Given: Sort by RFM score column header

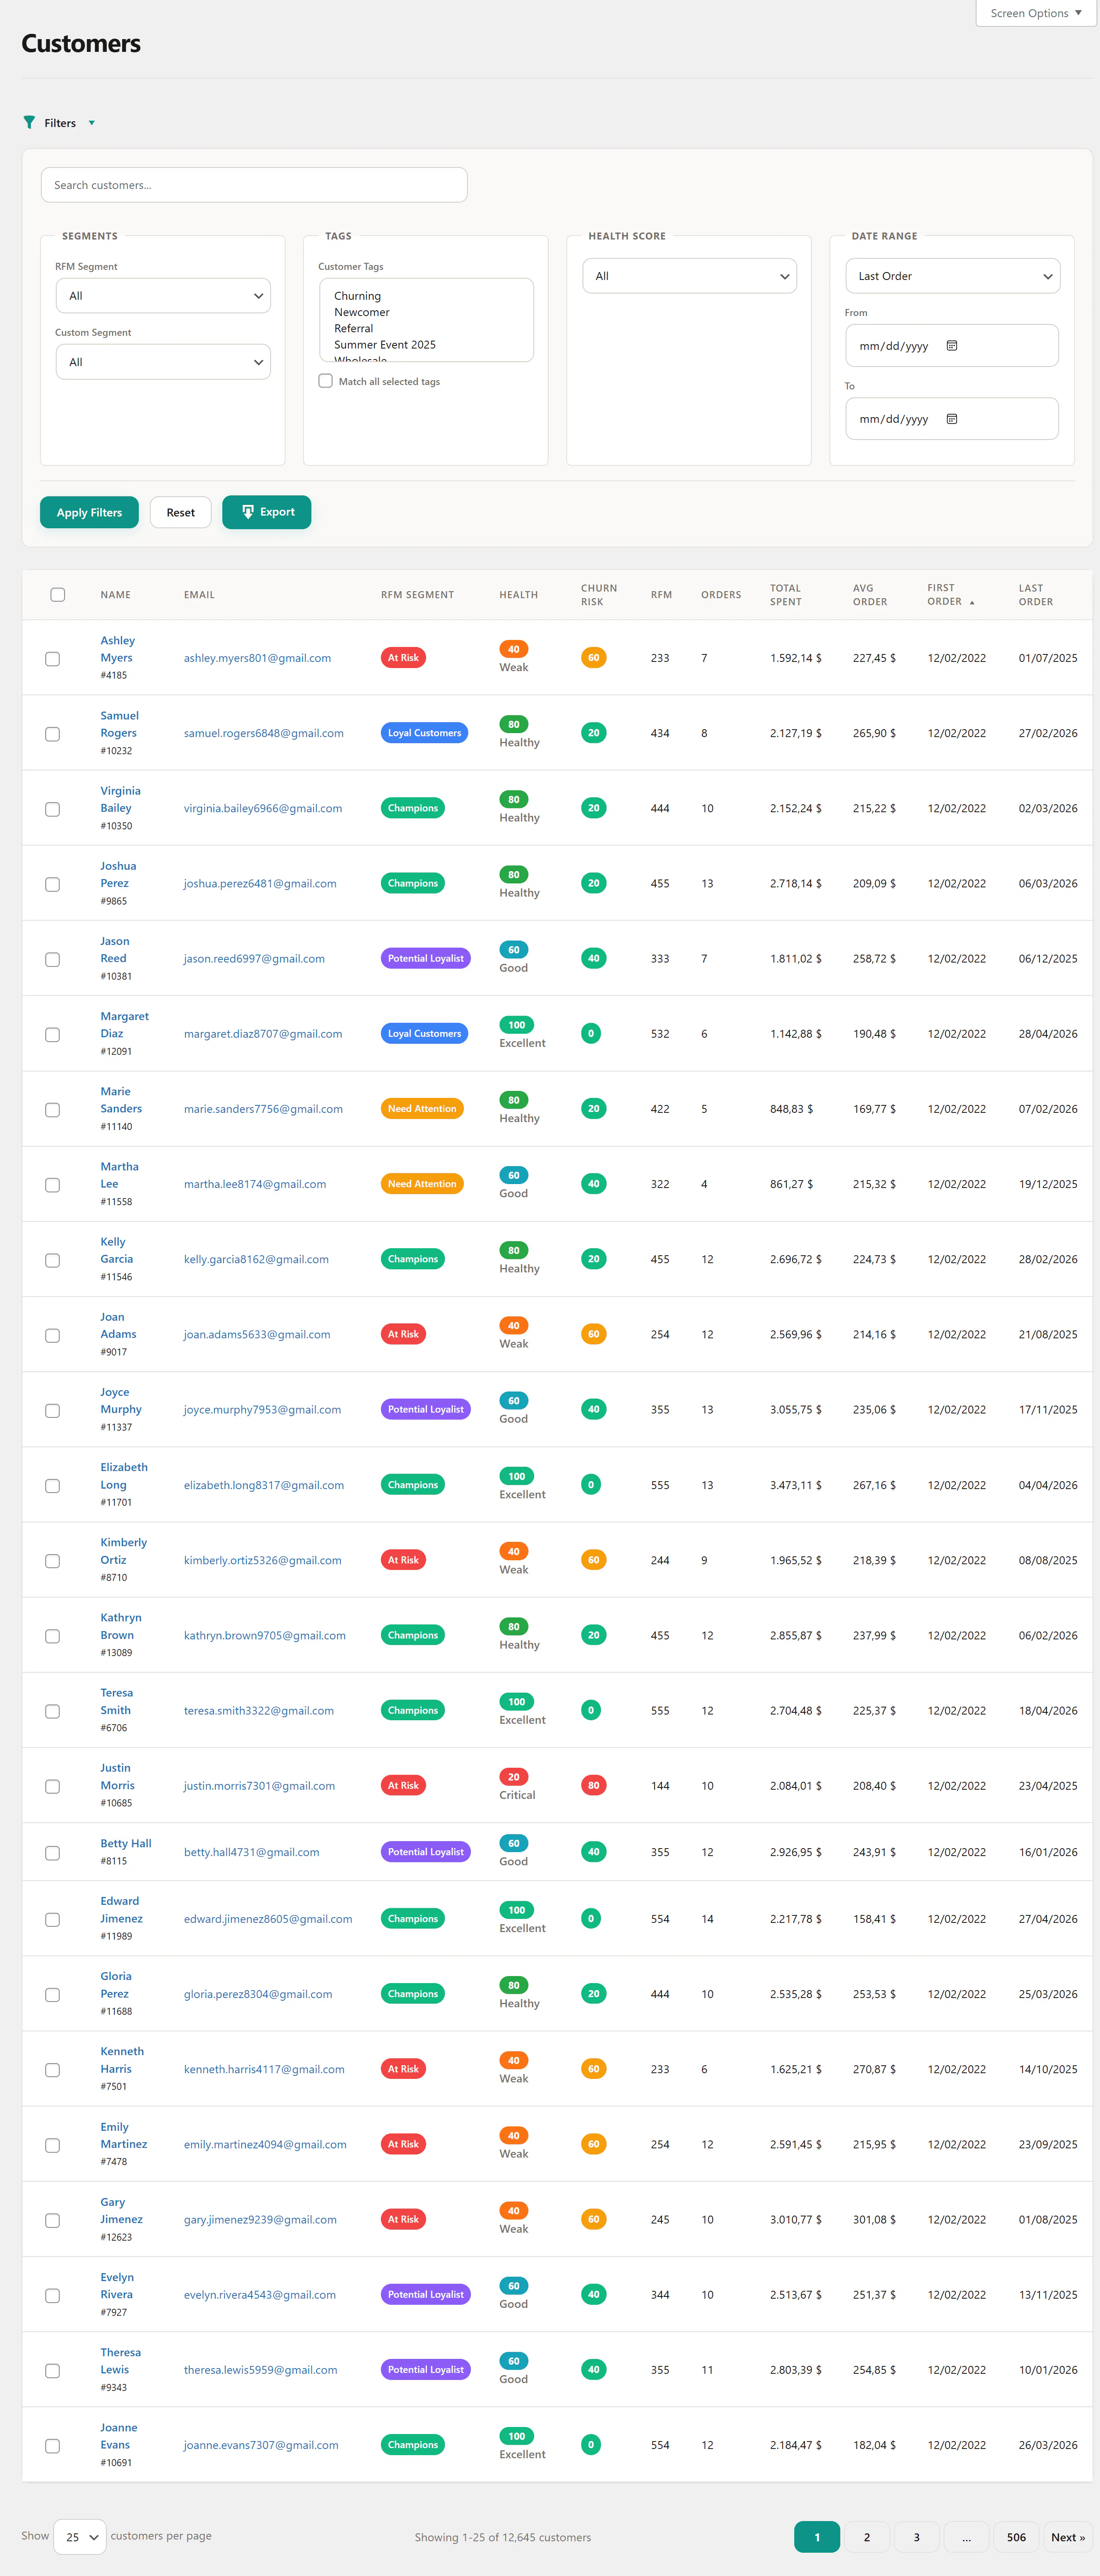Looking at the screenshot, I should 662,595.
